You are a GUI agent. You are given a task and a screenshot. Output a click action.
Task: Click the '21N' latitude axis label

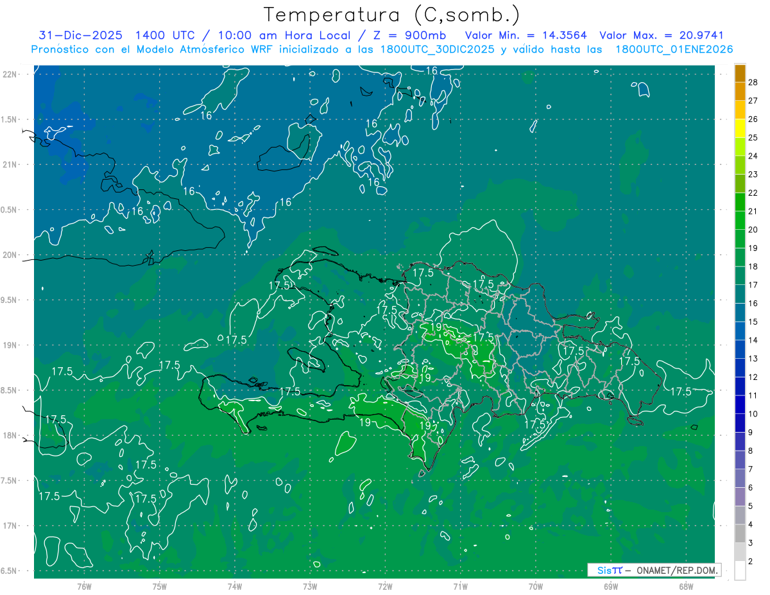[10, 165]
